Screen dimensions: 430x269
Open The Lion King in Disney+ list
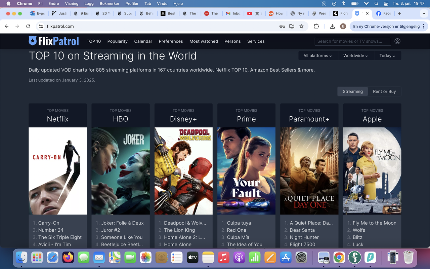coord(179,230)
